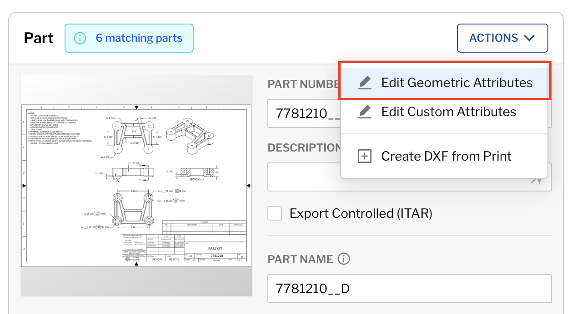Select the pencil icon beside Edit Geometric Attributes
Viewport: 572px width, 314px height.
point(364,82)
